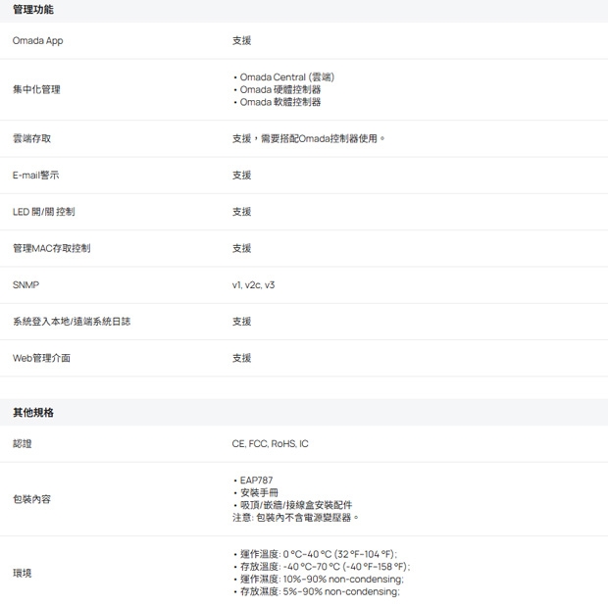Select the 包裝內容 label
The width and height of the screenshot is (608, 608).
[31, 499]
